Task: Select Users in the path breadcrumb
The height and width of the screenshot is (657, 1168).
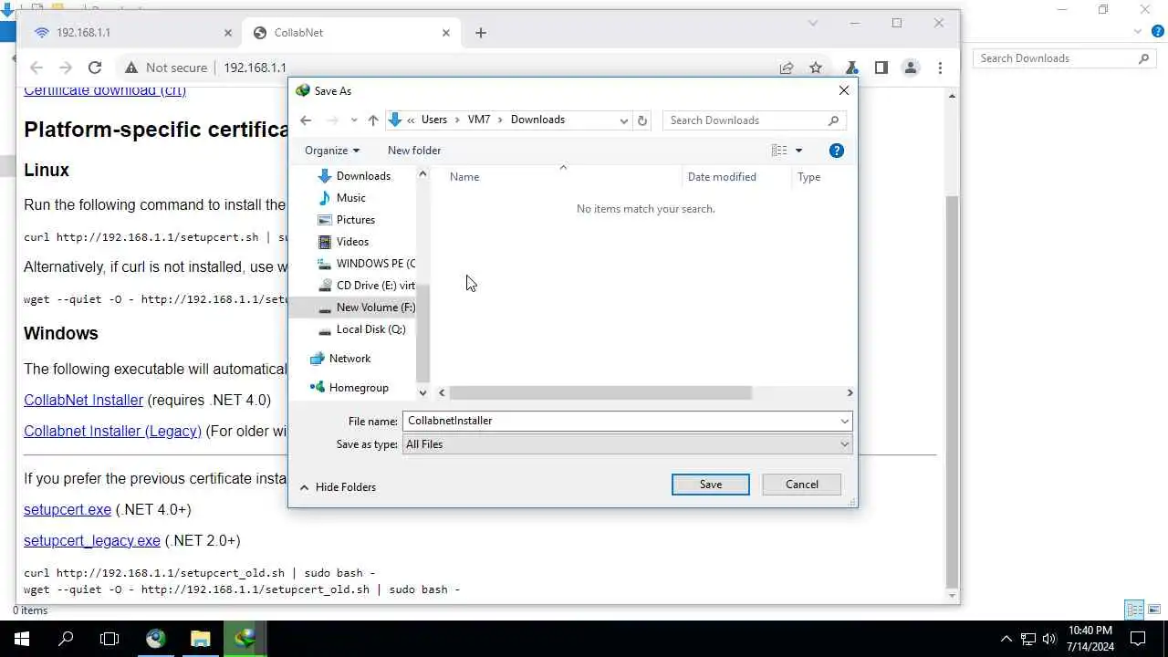Action: click(434, 120)
